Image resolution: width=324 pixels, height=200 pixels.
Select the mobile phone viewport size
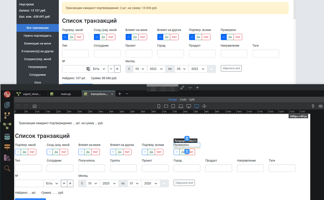[x=159, y=106]
